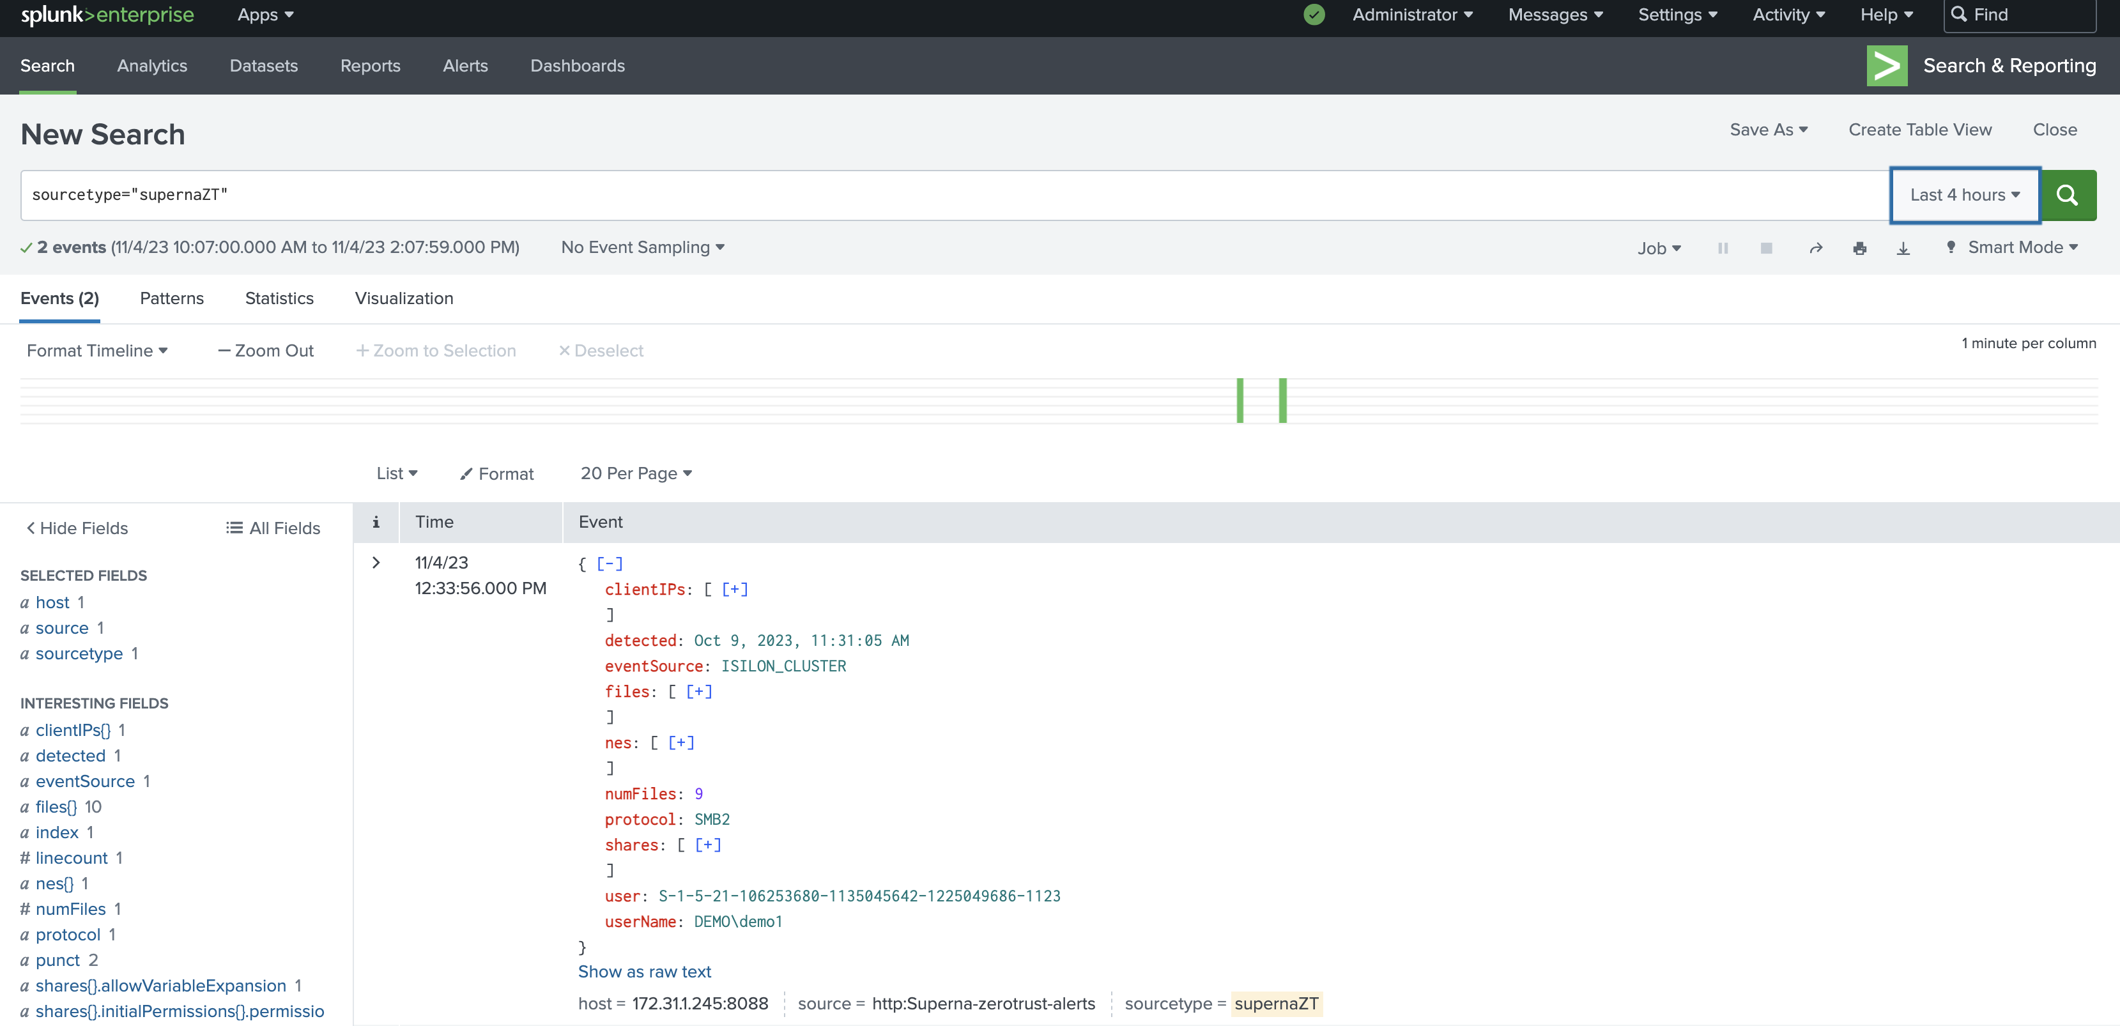Image resolution: width=2120 pixels, height=1026 pixels.
Task: Pause the running search job
Action: point(1723,248)
